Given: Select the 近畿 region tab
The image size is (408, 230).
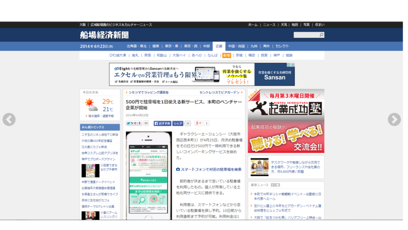Looking at the screenshot, I should [219, 46].
